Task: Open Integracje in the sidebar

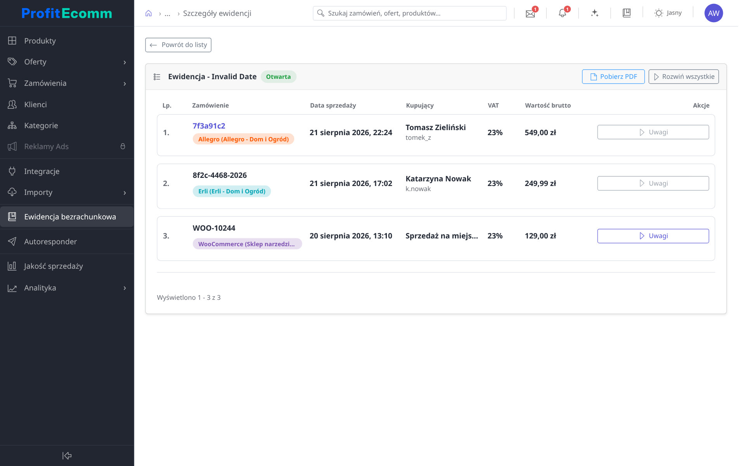Action: click(67, 171)
